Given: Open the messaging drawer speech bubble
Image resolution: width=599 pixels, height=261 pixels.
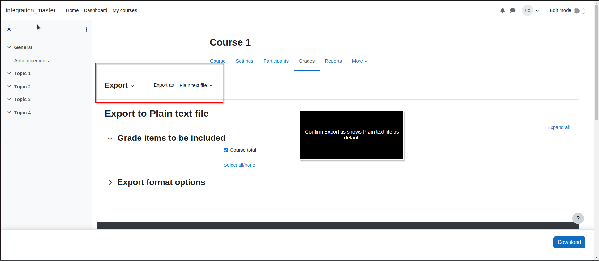Looking at the screenshot, I should [513, 10].
